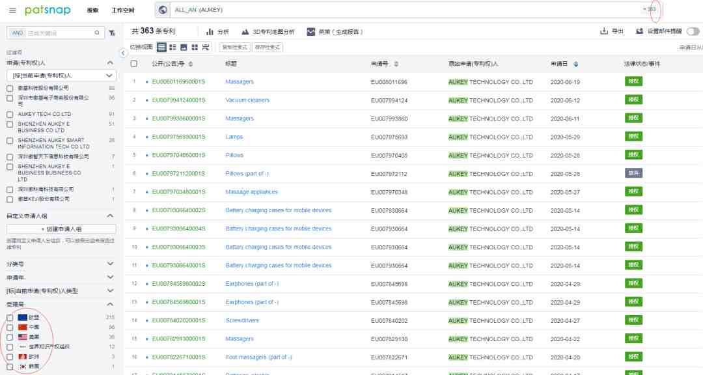Open the Foot massagers (part of -) link
The image size is (703, 375).
pos(258,357)
